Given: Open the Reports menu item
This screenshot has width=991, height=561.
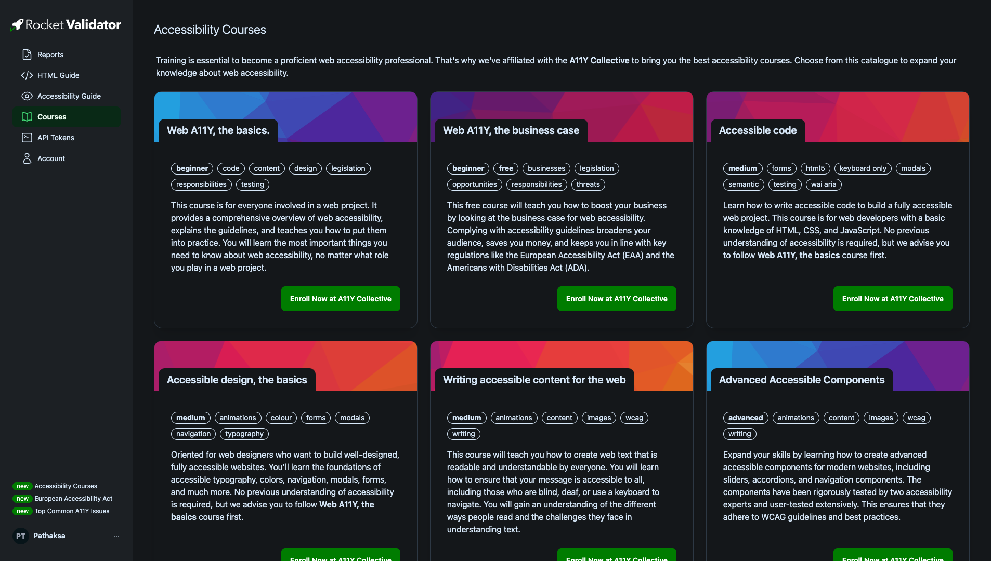Looking at the screenshot, I should (50, 55).
